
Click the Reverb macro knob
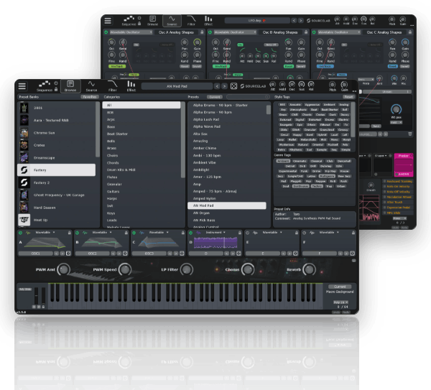309,269
